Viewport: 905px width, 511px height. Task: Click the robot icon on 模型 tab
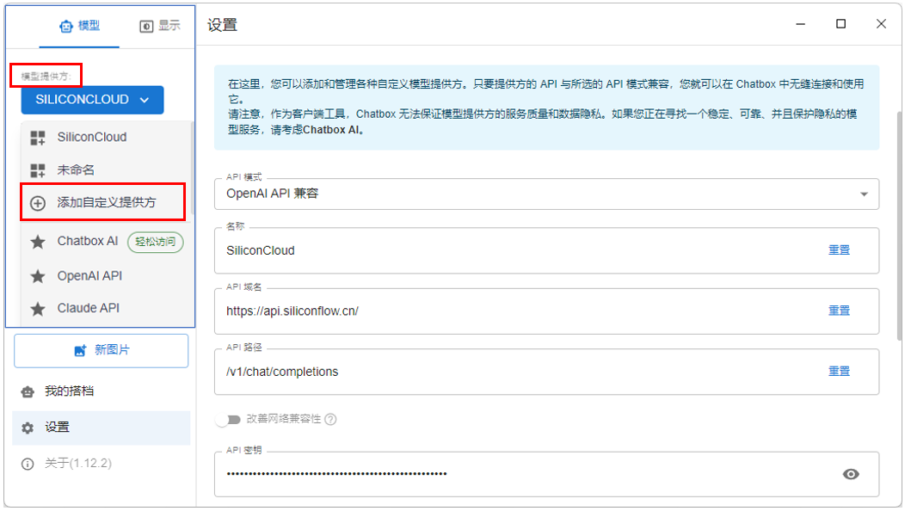(x=66, y=27)
